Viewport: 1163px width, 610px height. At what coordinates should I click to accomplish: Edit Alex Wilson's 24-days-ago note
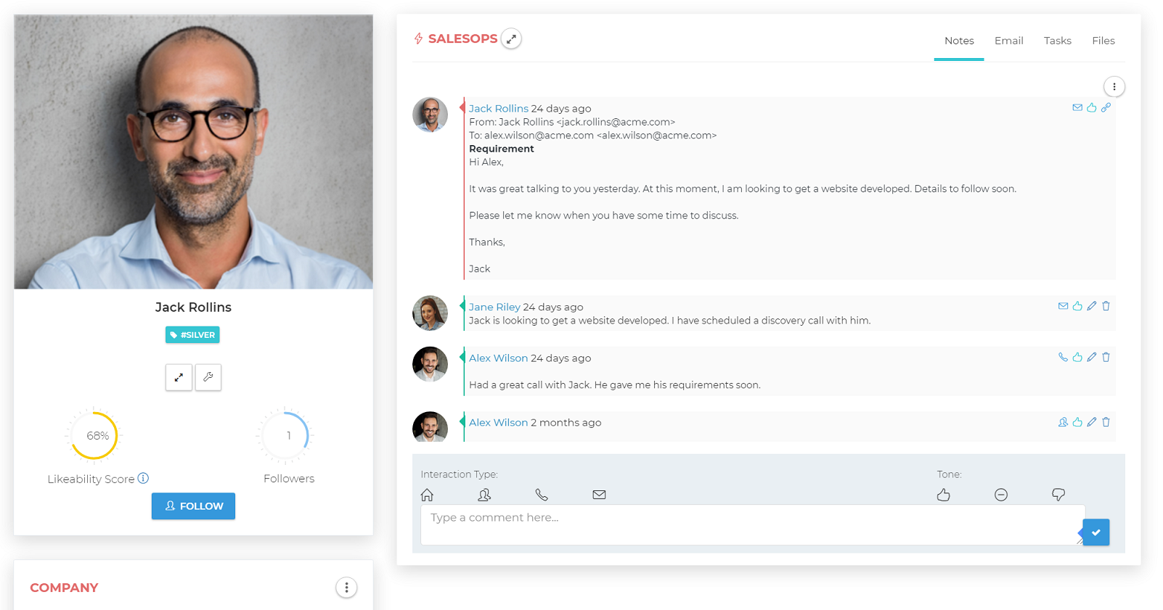pos(1092,357)
